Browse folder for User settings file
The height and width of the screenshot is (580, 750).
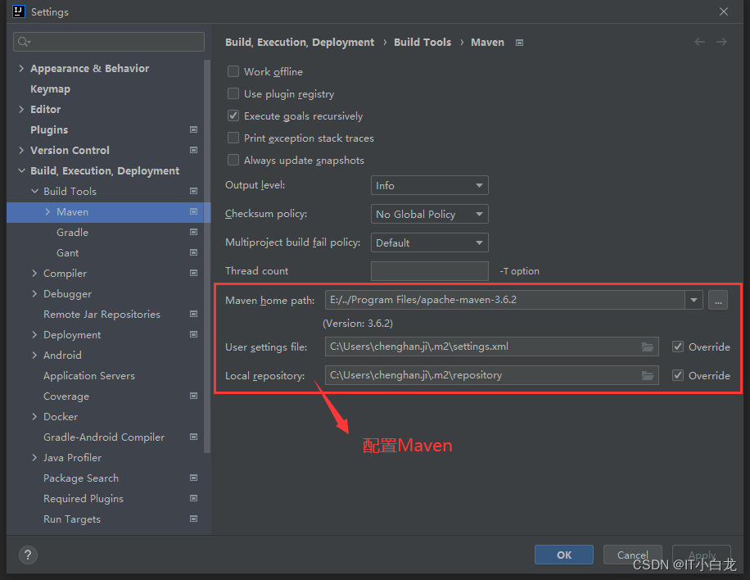click(648, 347)
